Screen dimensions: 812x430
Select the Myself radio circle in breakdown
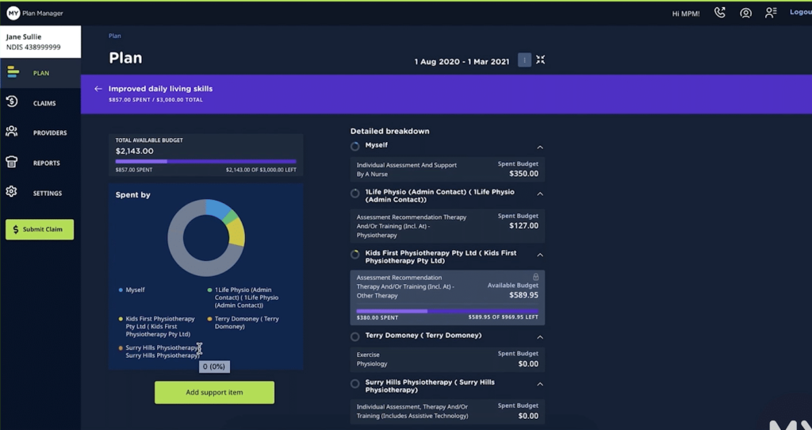355,146
